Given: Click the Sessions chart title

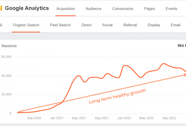Looking at the screenshot, I should [9, 46].
